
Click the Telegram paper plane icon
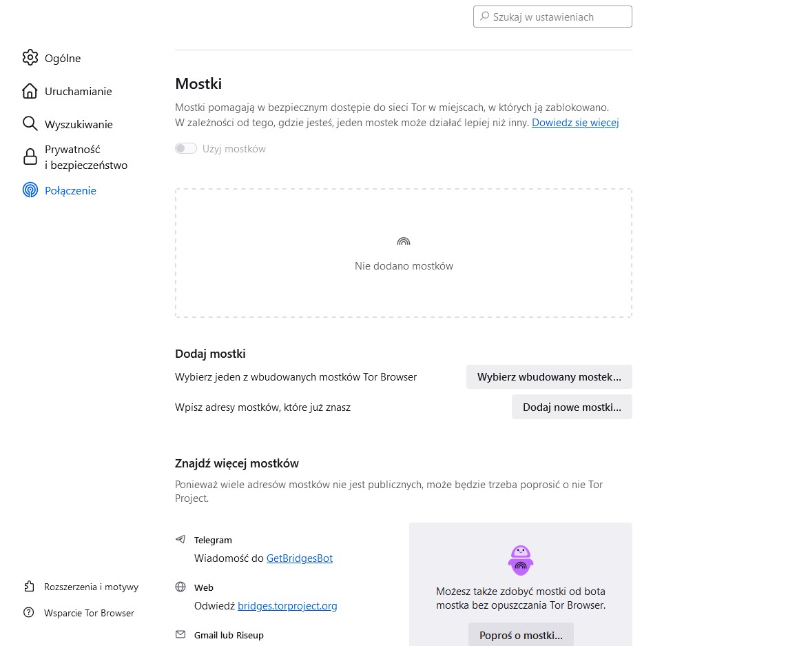tap(180, 540)
